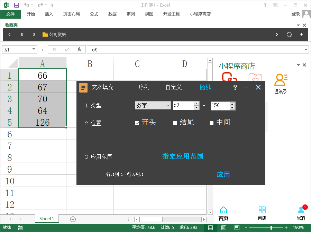This screenshot has height=232, width=311.
Task: Go back in the favorites bar
Action: (x=9, y=35)
